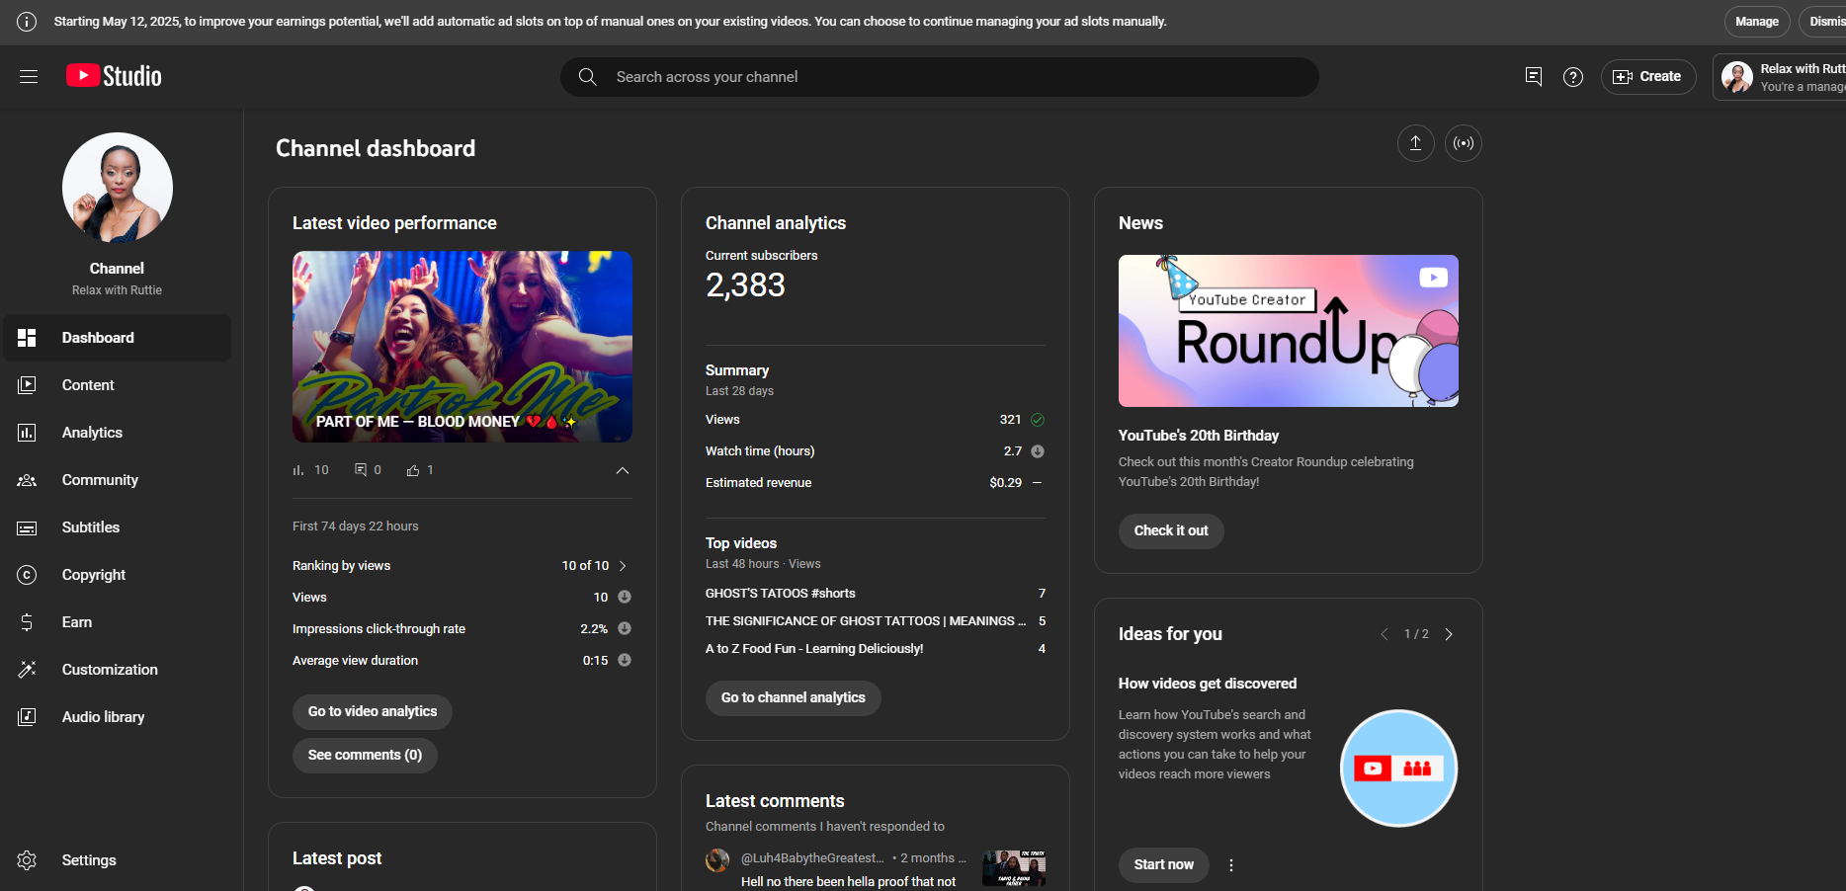Click the likes thumbs-up icon under the video
The width and height of the screenshot is (1846, 891).
click(413, 470)
